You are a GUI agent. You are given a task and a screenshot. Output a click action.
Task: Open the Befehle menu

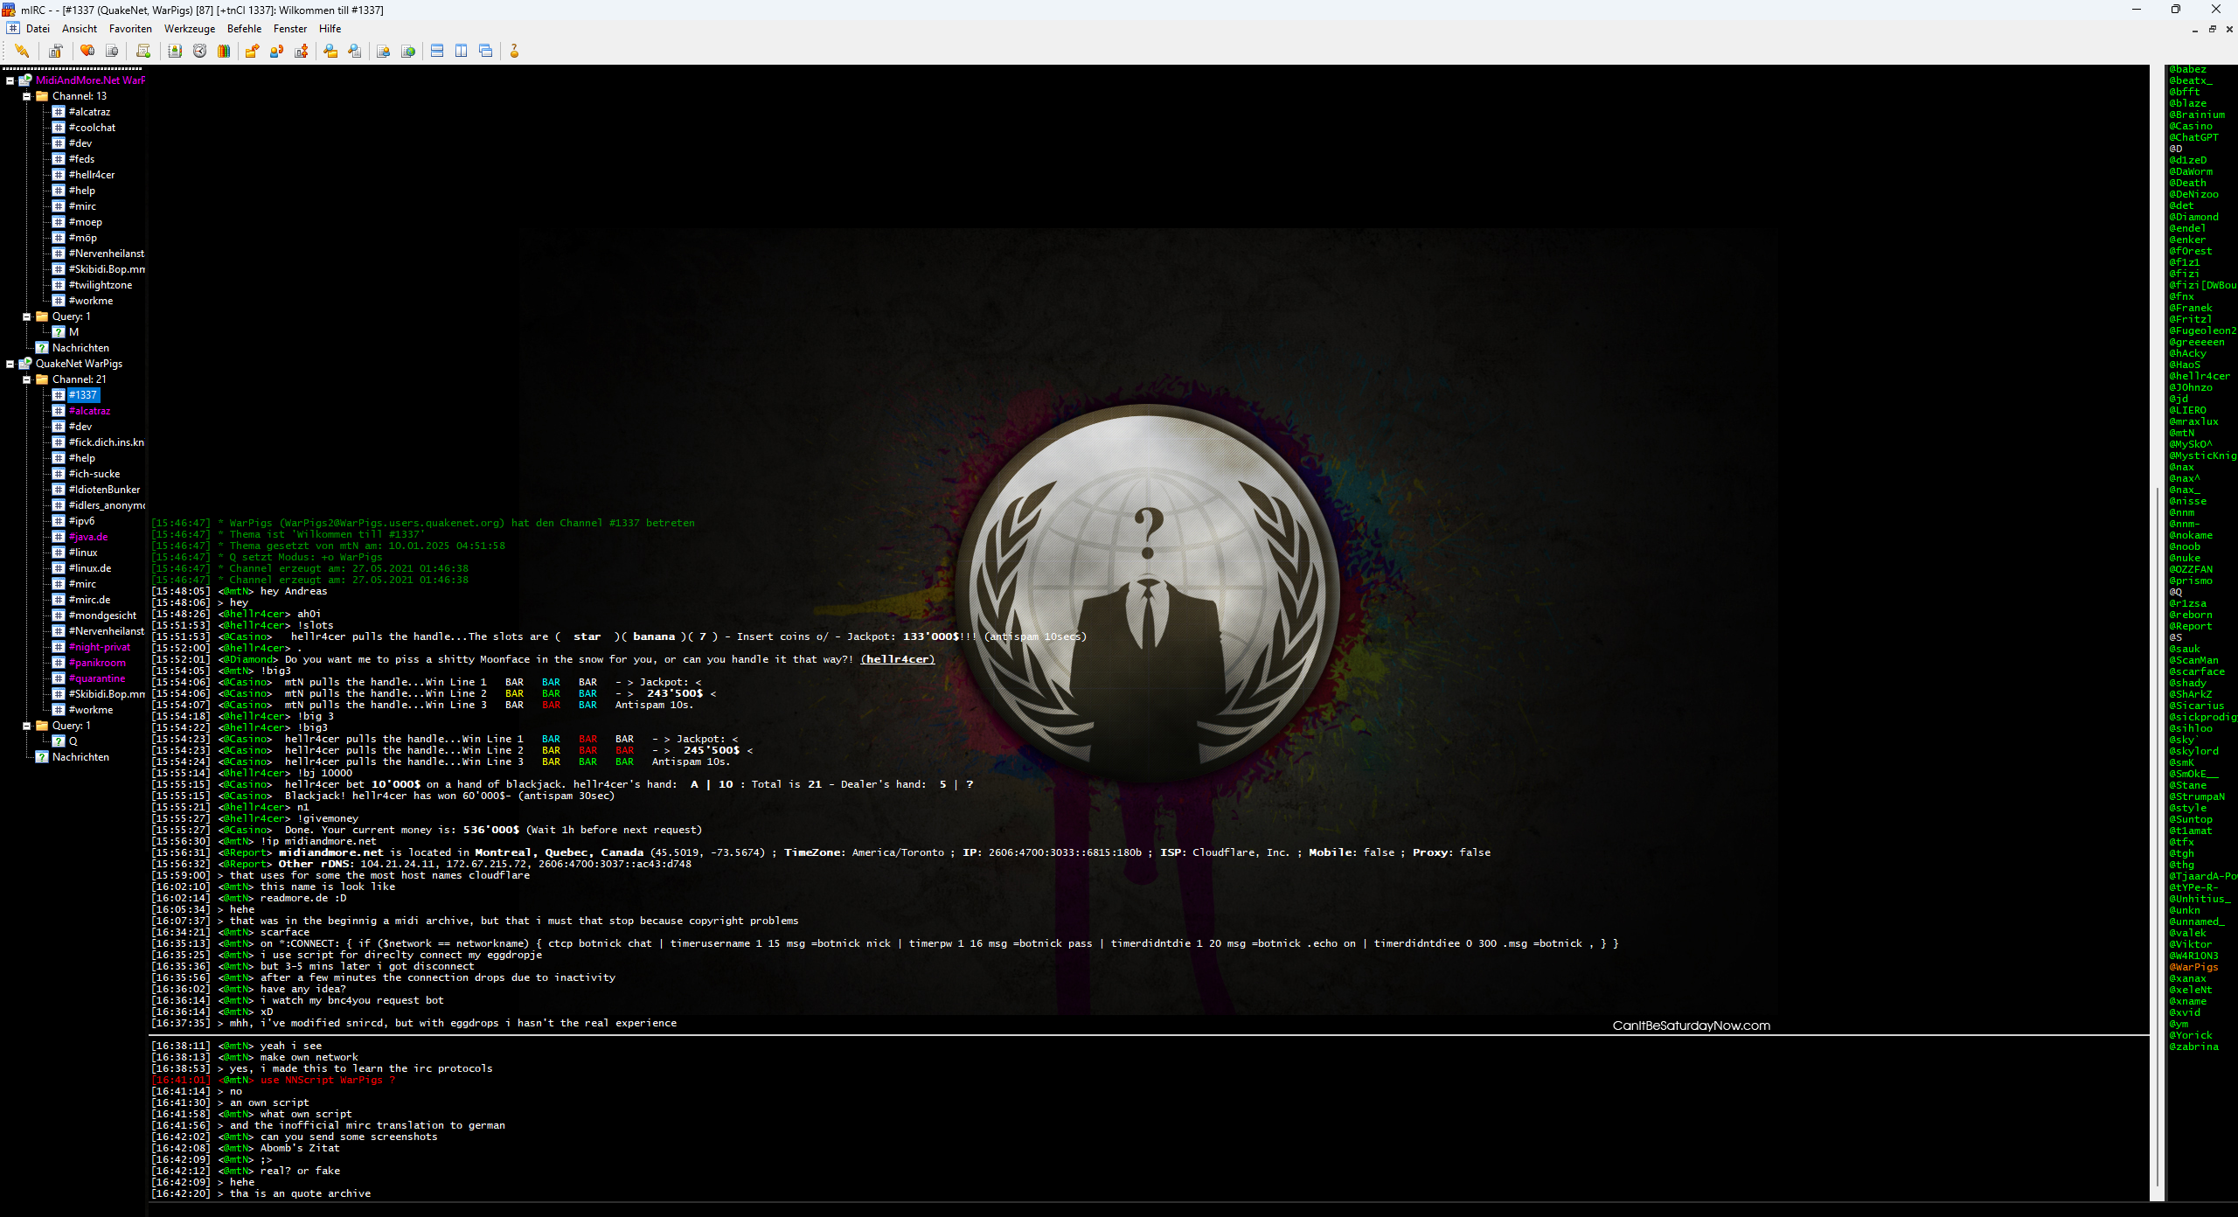pos(244,29)
